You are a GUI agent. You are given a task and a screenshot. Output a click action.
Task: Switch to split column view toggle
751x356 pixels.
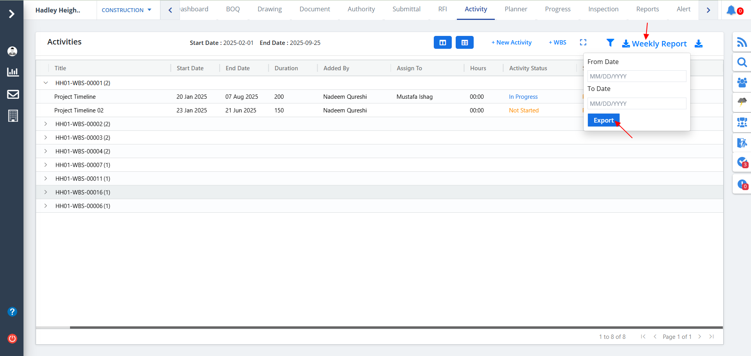(x=442, y=43)
